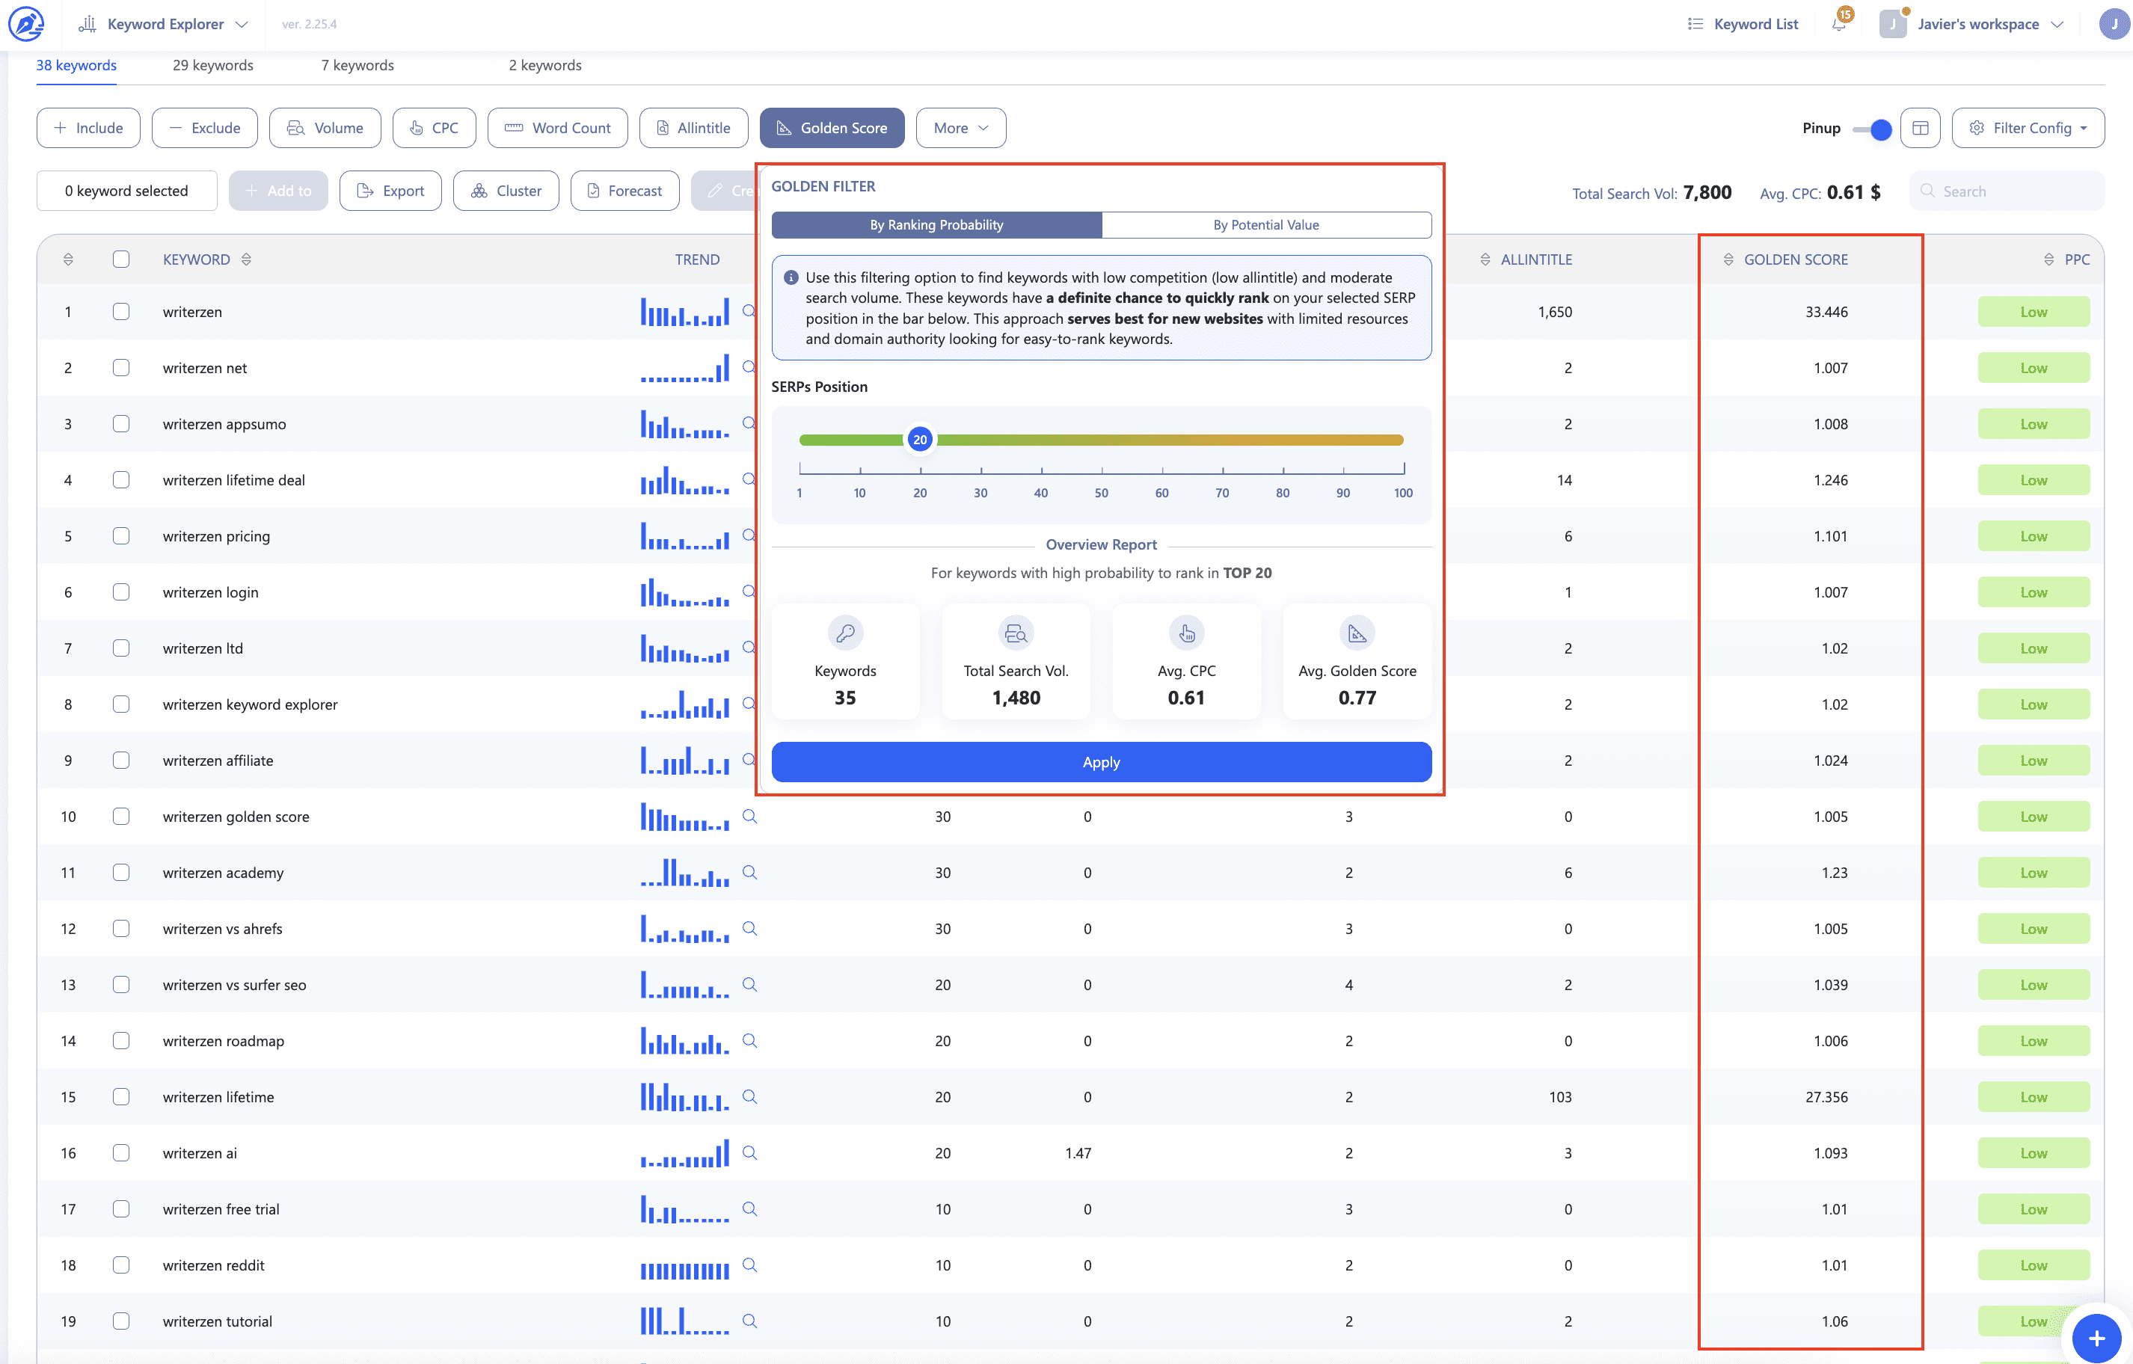
Task: Check the writerzen free trial checkbox
Action: pyautogui.click(x=121, y=1209)
